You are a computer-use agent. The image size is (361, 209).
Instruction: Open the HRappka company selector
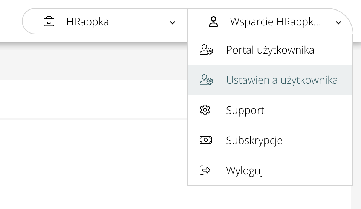click(87, 22)
